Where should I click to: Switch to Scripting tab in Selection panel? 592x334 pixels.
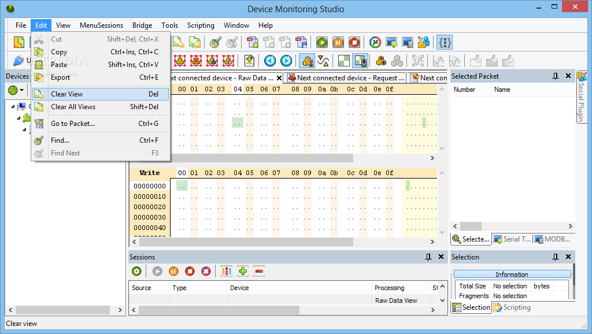(512, 307)
